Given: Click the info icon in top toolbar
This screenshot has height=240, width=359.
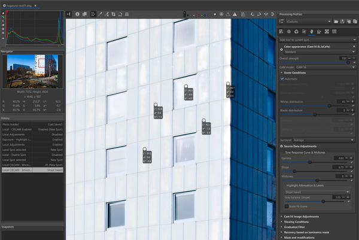Looking at the screenshot, I should pos(78,14).
